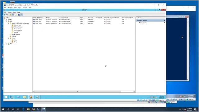Open PowerShell in guest taskbar
199x112 pixels.
click(x=18, y=97)
